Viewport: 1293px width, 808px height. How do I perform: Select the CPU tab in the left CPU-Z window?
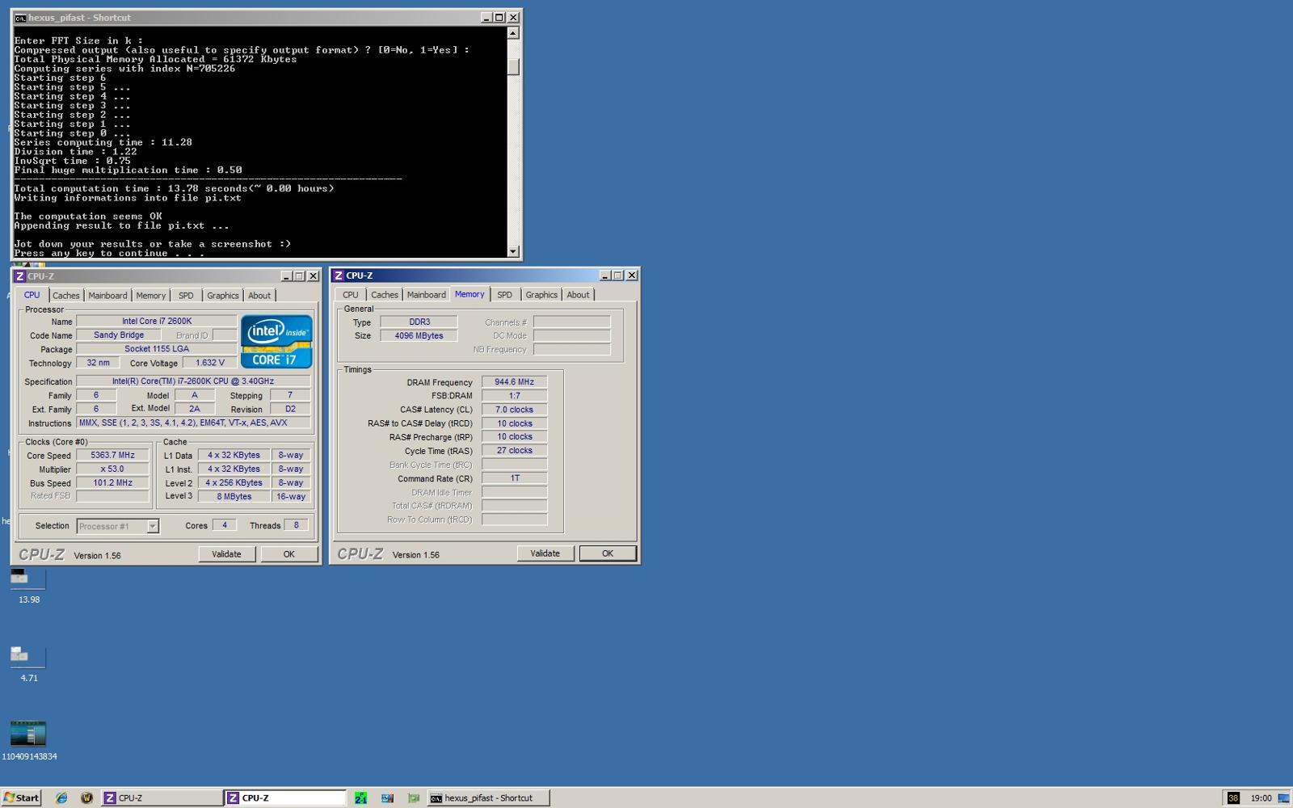(x=32, y=295)
